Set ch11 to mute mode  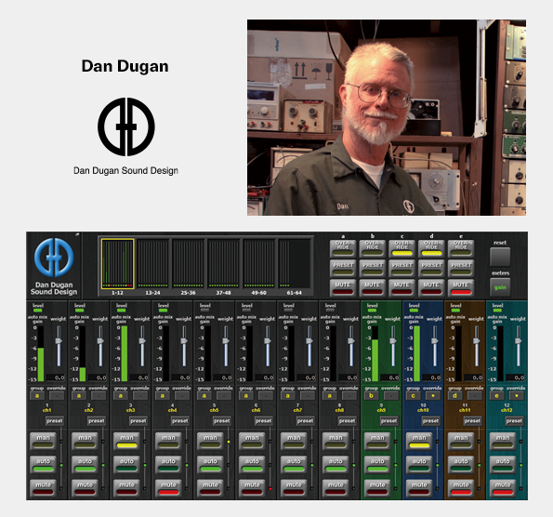pyautogui.click(x=461, y=487)
